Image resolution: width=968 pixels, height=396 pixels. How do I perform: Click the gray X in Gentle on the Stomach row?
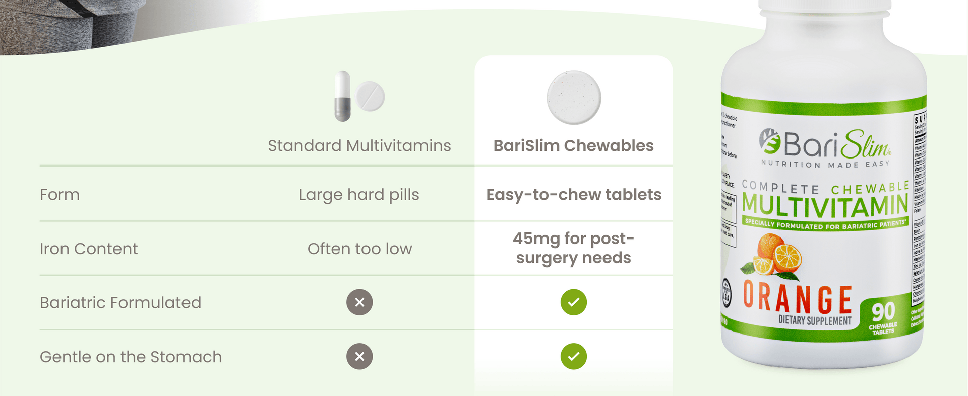click(x=359, y=356)
